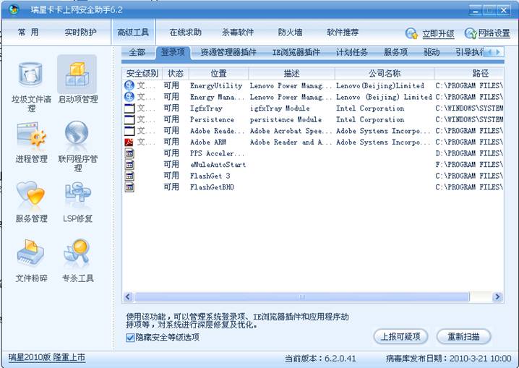Viewport: 519px width, 368px height.
Task: Switch to the IE浏览器插件 sub-tab
Action: (x=296, y=52)
